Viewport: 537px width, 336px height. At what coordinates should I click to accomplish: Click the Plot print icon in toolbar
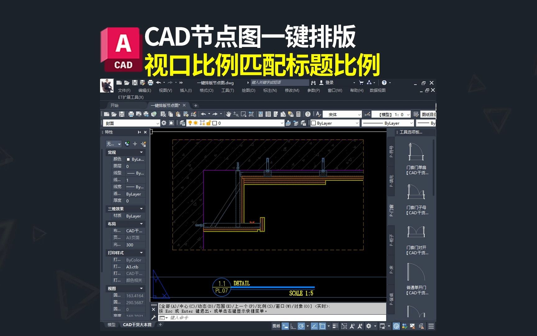[131, 114]
